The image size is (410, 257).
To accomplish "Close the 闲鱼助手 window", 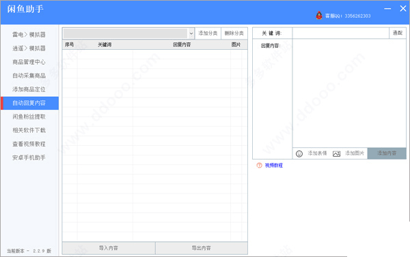I will (x=403, y=9).
